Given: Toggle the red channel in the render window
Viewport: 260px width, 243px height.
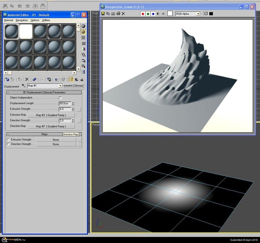Looking at the screenshot, I should pos(143,13).
